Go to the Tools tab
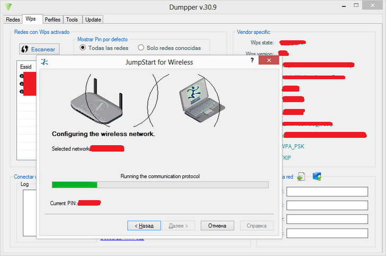386x256 pixels. 72,20
